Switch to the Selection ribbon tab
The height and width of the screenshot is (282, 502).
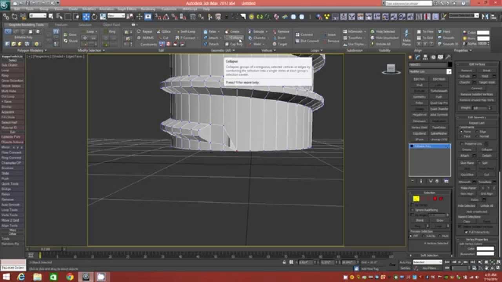[85, 25]
